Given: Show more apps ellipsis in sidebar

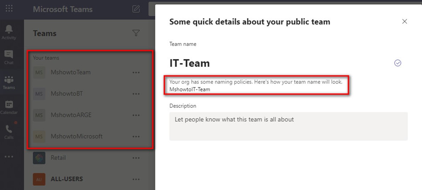Looking at the screenshot, I should coord(9,157).
